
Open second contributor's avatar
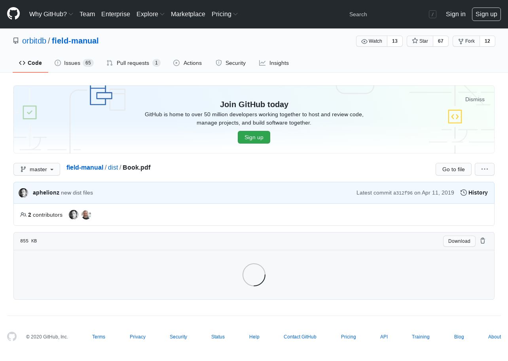coord(86,215)
